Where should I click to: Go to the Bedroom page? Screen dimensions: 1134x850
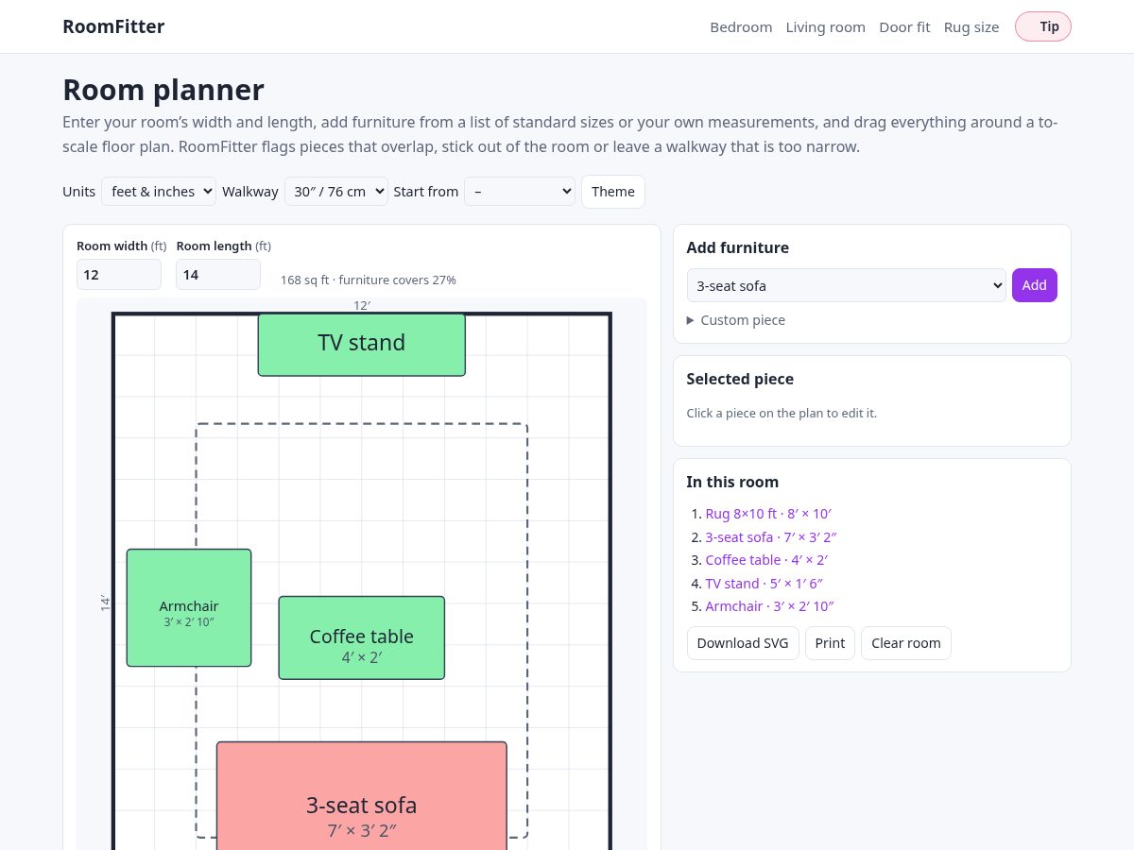click(x=741, y=27)
